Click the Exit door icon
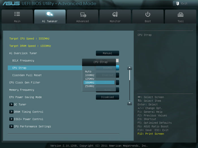 177,4
